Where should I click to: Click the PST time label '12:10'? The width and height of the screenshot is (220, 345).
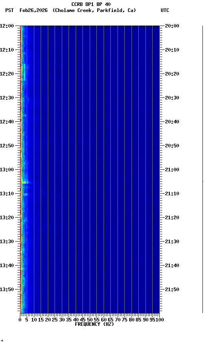(7, 50)
